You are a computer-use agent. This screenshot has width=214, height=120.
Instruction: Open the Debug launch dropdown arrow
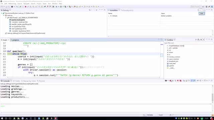59,7
